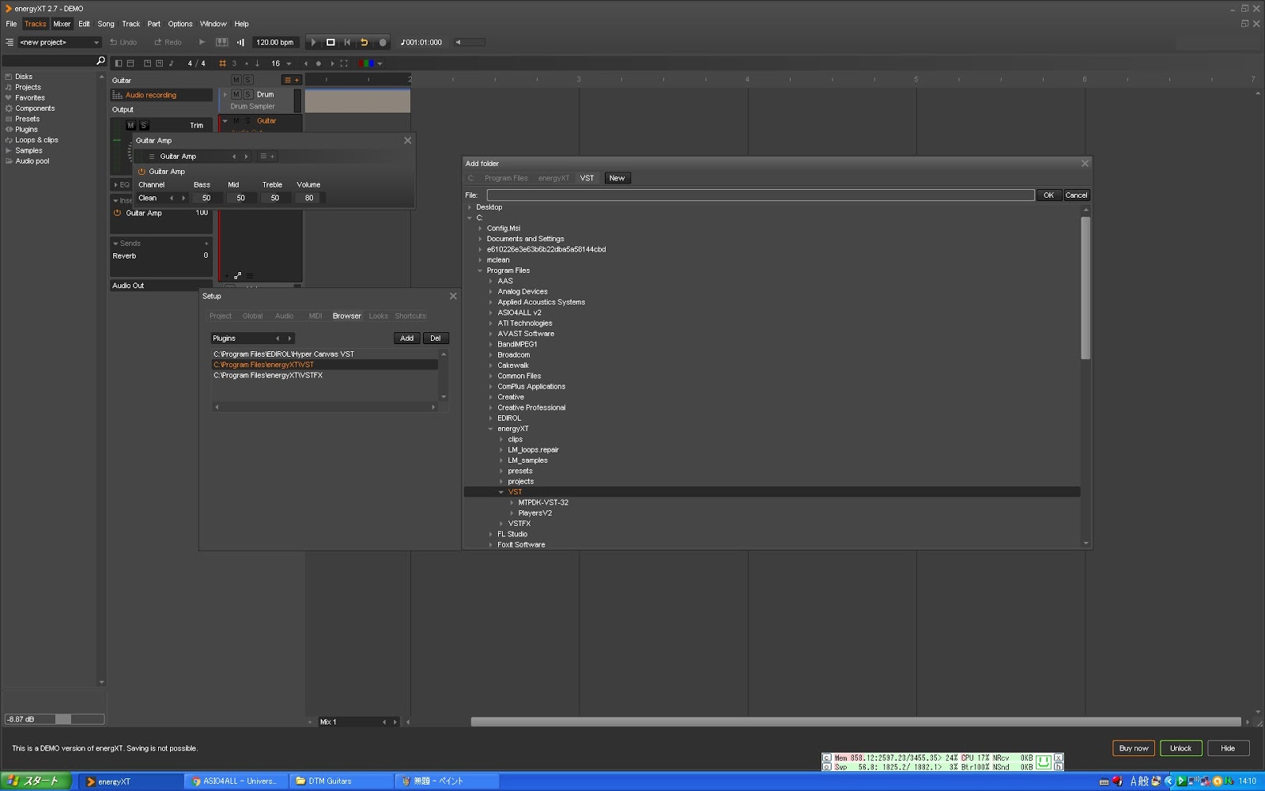Expand the EQ section
This screenshot has width=1265, height=791.
pyautogui.click(x=115, y=185)
